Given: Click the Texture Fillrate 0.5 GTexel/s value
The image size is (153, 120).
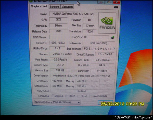Looking at the screenshot, I should pos(103,60).
